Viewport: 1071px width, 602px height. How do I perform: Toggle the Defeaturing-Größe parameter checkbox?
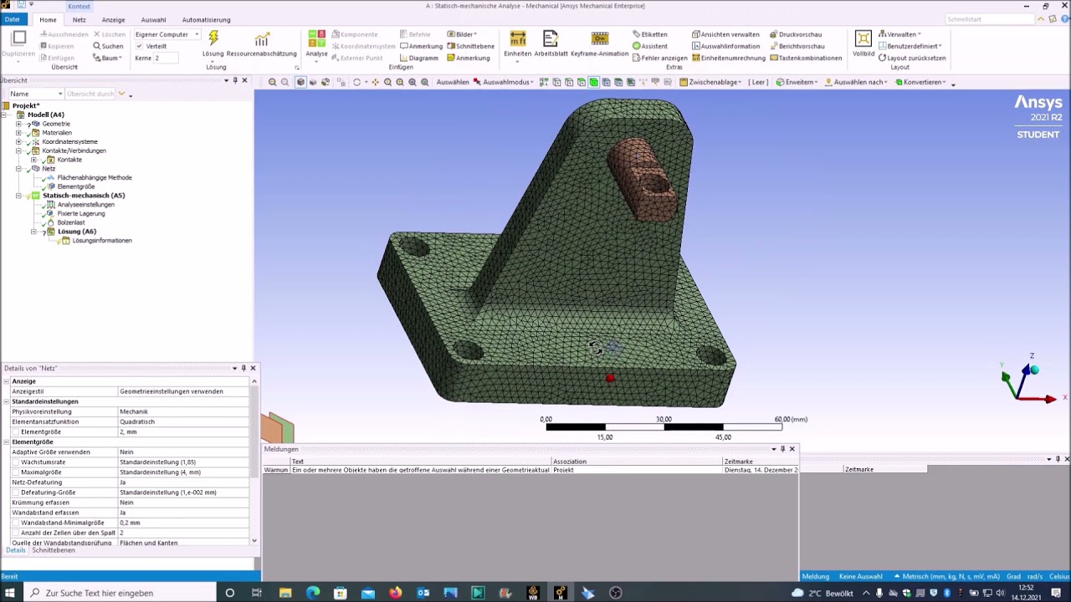click(x=16, y=492)
